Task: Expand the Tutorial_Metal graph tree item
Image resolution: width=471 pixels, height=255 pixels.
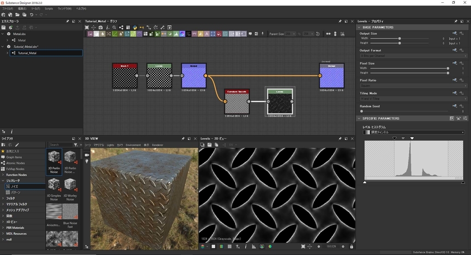Action: [7, 53]
